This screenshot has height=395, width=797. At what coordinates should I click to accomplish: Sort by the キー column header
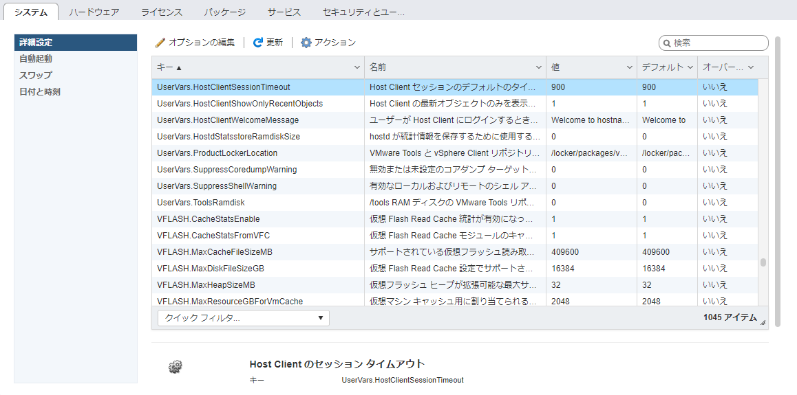257,67
